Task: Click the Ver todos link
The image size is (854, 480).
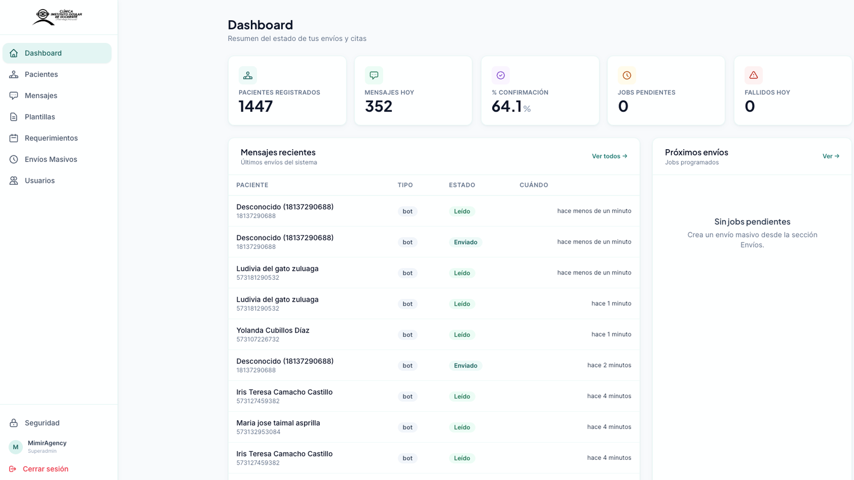Action: tap(610, 157)
